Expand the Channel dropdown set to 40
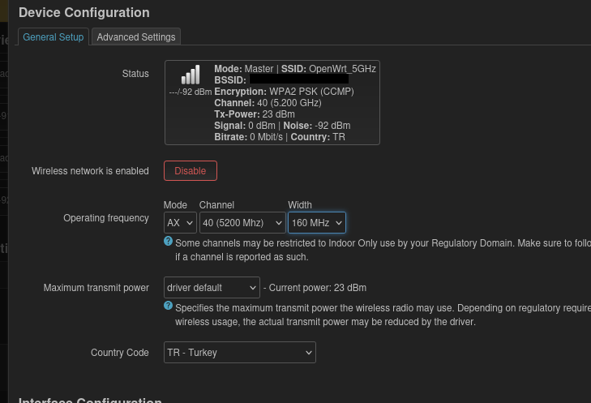 point(242,222)
